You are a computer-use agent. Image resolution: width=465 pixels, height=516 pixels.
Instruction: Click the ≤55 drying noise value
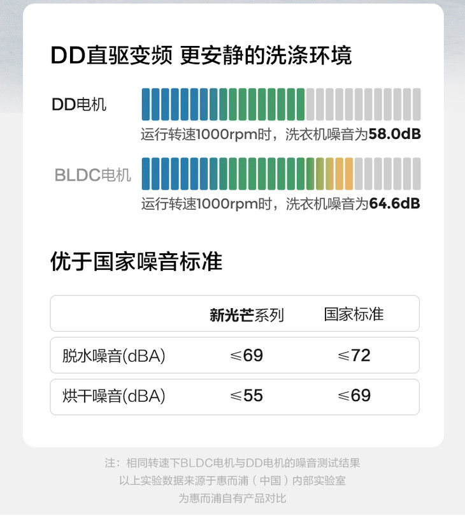pos(247,396)
